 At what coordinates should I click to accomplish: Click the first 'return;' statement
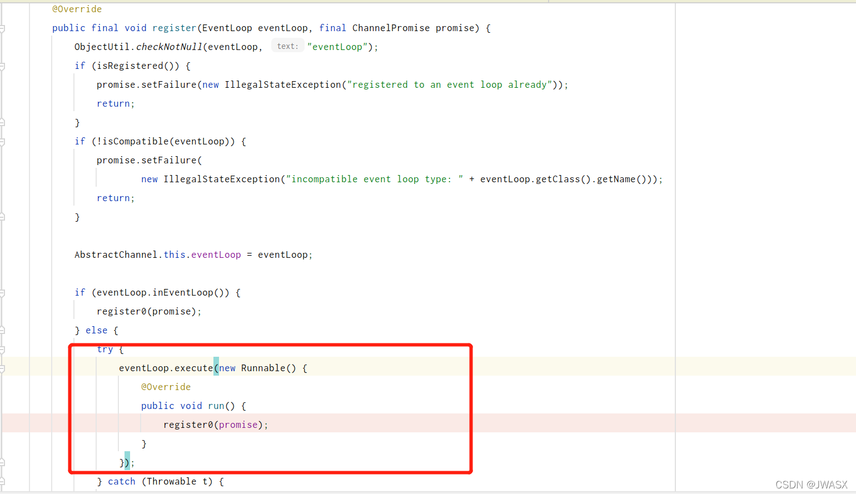coord(116,104)
